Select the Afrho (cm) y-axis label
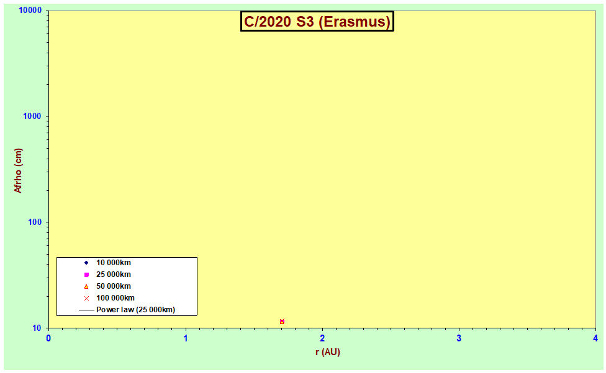This screenshot has height=373, width=606. coord(18,170)
